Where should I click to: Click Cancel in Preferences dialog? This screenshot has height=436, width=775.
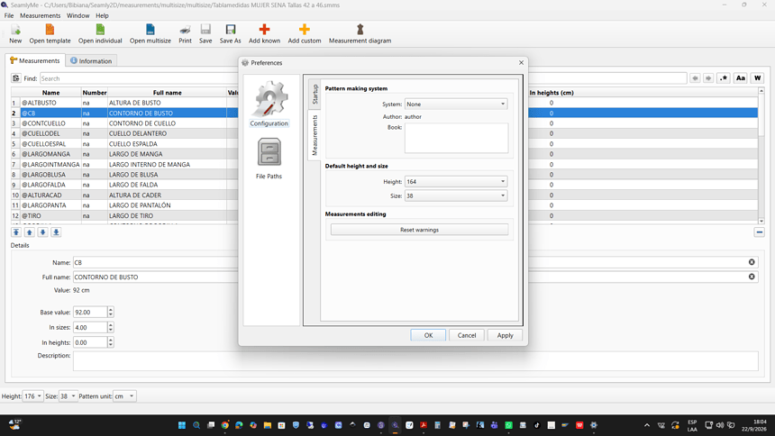tap(467, 335)
